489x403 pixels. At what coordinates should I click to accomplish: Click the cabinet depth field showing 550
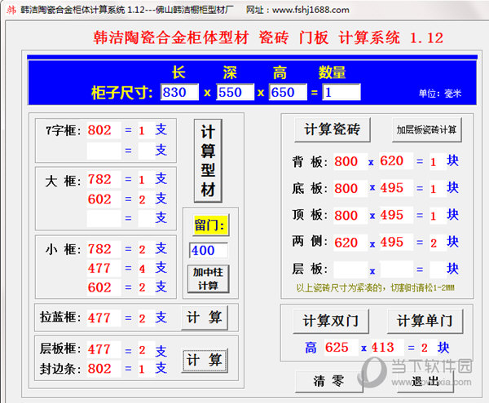point(236,92)
